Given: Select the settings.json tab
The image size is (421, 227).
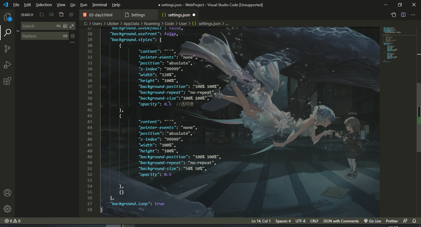Looking at the screenshot, I should pyautogui.click(x=178, y=15).
